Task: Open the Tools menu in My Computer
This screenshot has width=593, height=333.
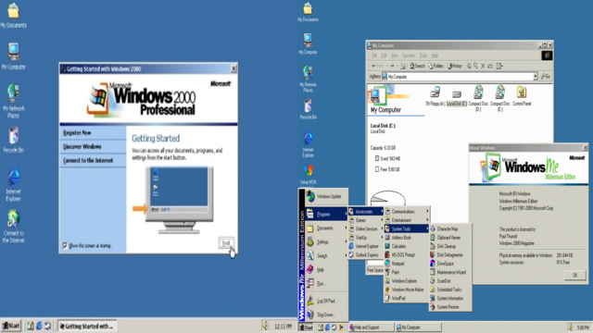Action: 423,55
